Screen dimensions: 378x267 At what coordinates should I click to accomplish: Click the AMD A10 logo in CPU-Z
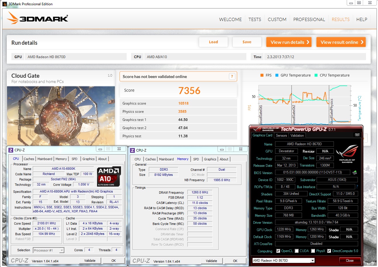coord(108,176)
